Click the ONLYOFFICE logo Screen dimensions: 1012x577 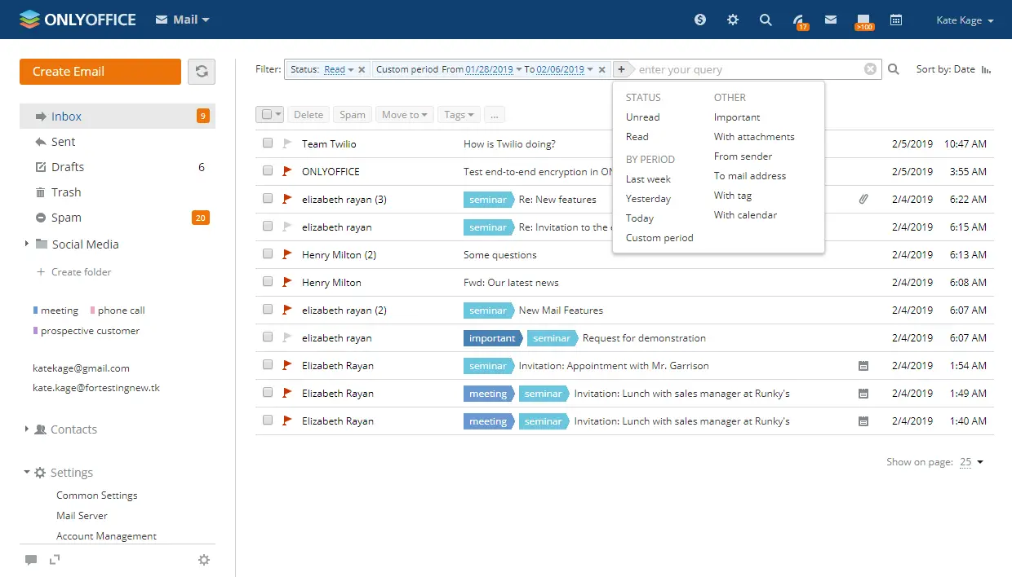click(78, 19)
